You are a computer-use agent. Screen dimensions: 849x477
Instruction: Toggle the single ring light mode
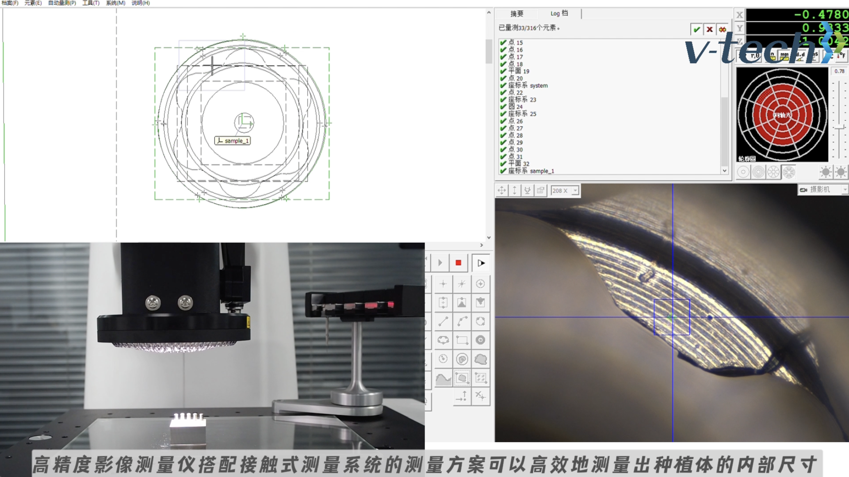743,172
